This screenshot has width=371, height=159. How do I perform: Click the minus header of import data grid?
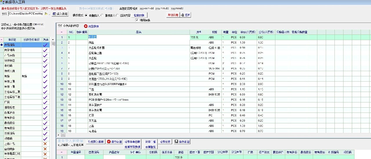click(x=61, y=152)
